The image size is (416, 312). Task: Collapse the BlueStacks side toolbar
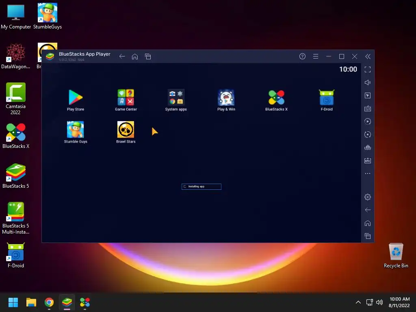pos(368,56)
